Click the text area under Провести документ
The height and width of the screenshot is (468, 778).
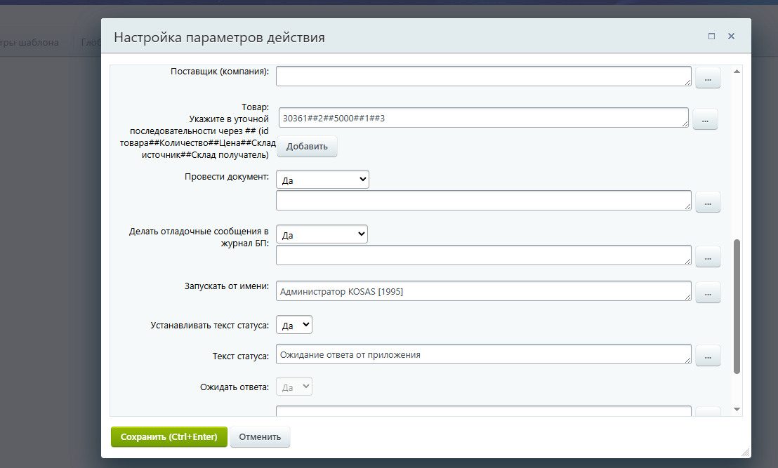[483, 200]
